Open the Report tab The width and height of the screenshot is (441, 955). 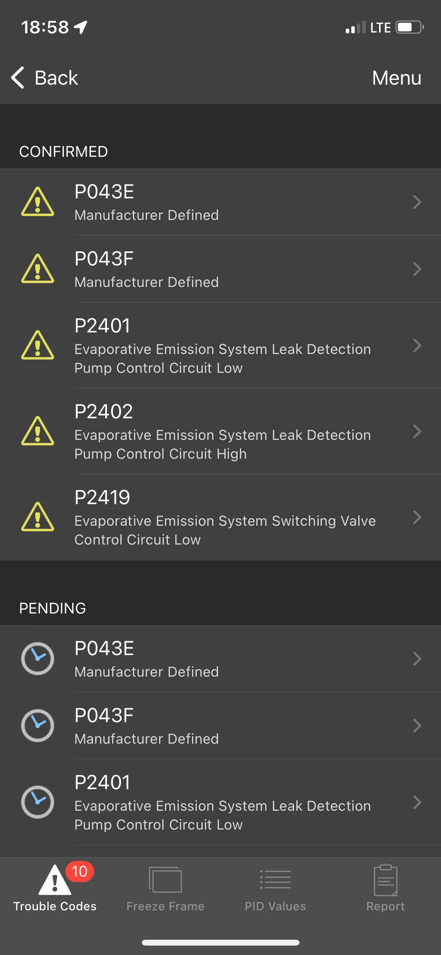pos(385,889)
